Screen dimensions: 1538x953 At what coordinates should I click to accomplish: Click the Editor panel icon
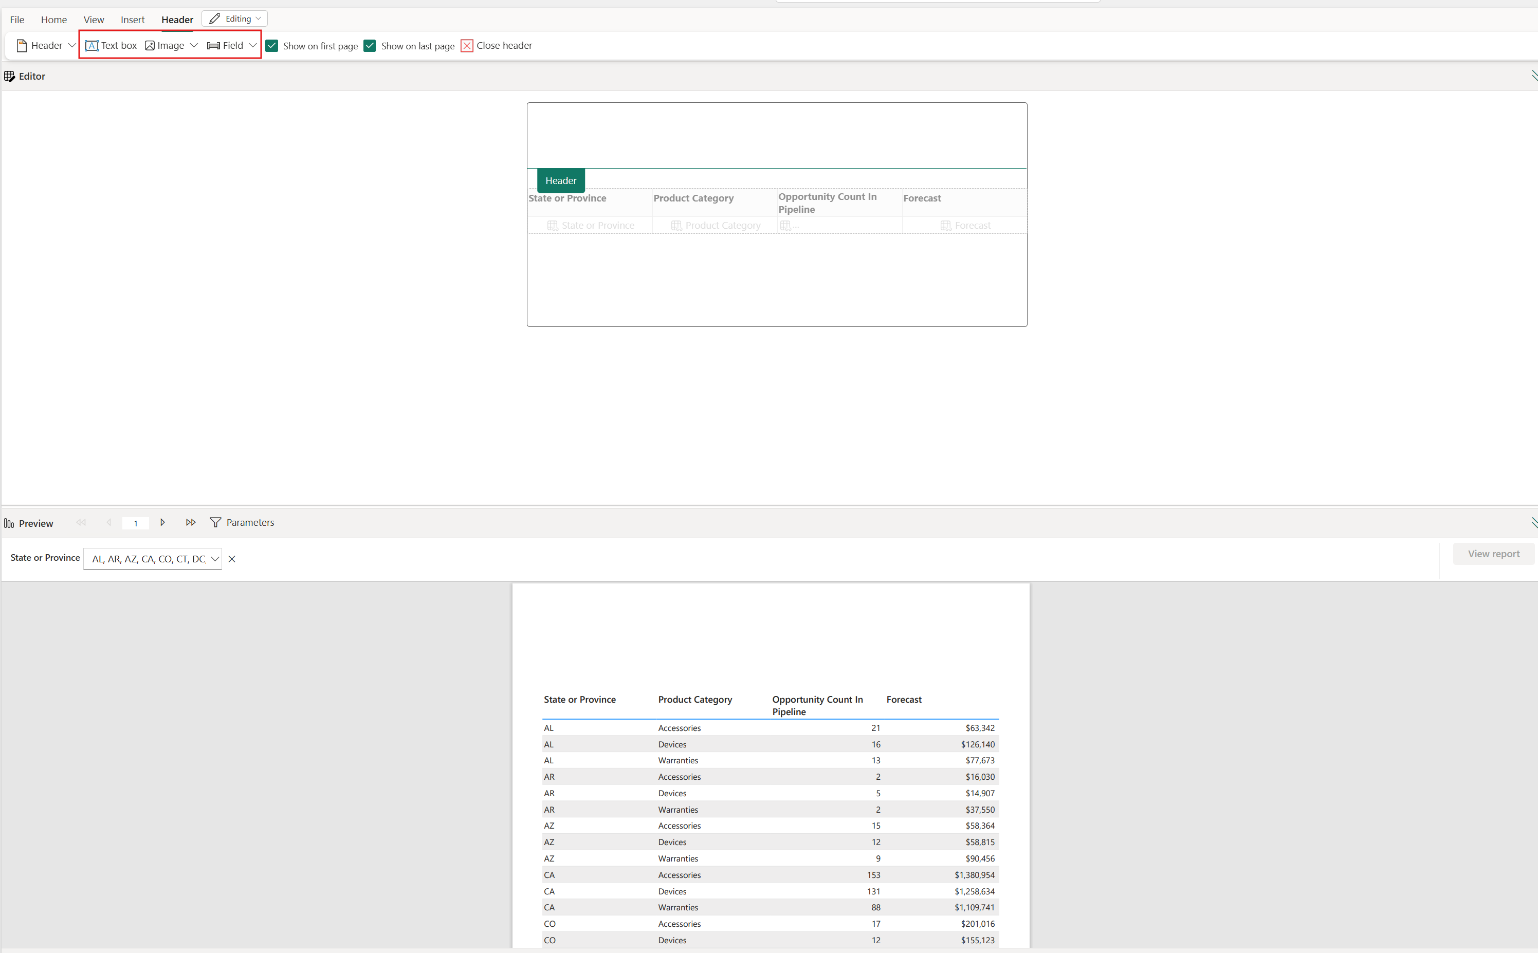[x=9, y=76]
